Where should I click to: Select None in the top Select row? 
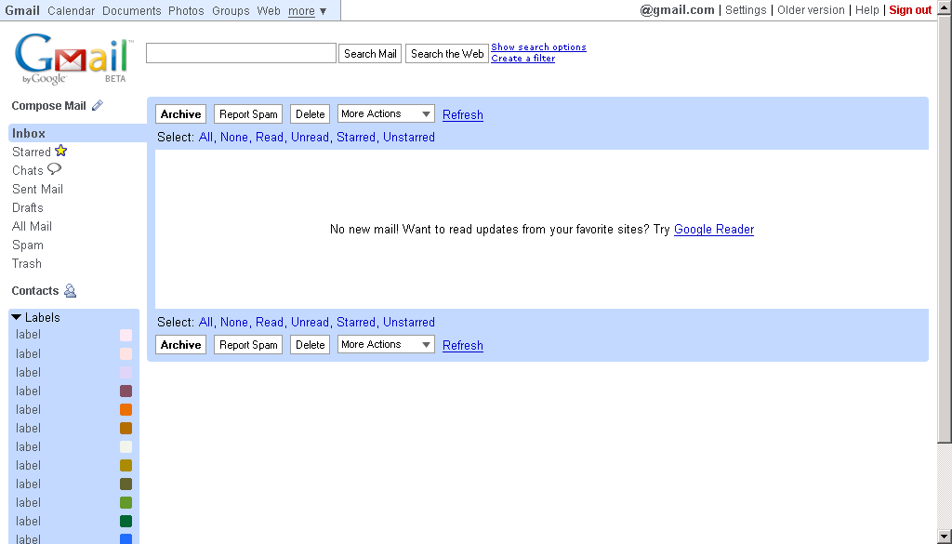(233, 138)
